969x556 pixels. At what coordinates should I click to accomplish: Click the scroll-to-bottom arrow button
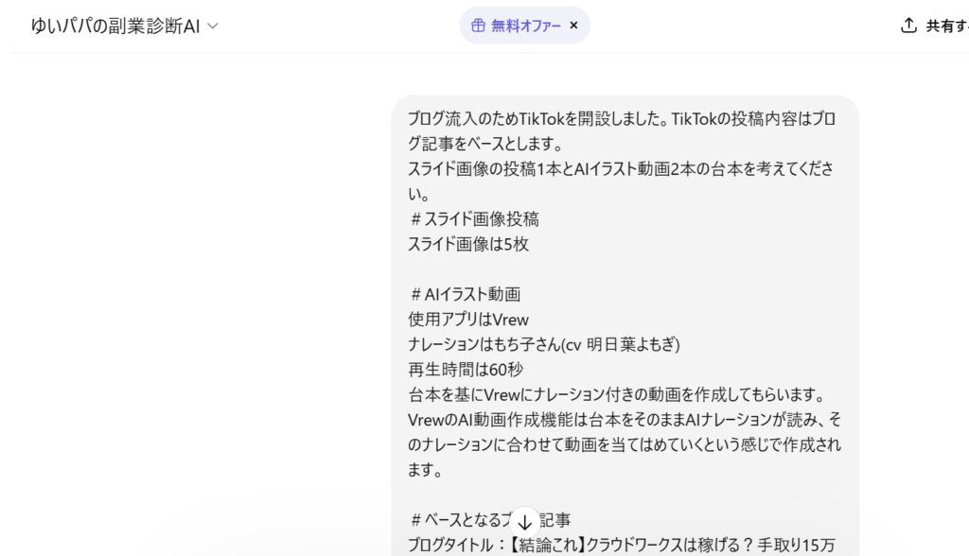524,521
